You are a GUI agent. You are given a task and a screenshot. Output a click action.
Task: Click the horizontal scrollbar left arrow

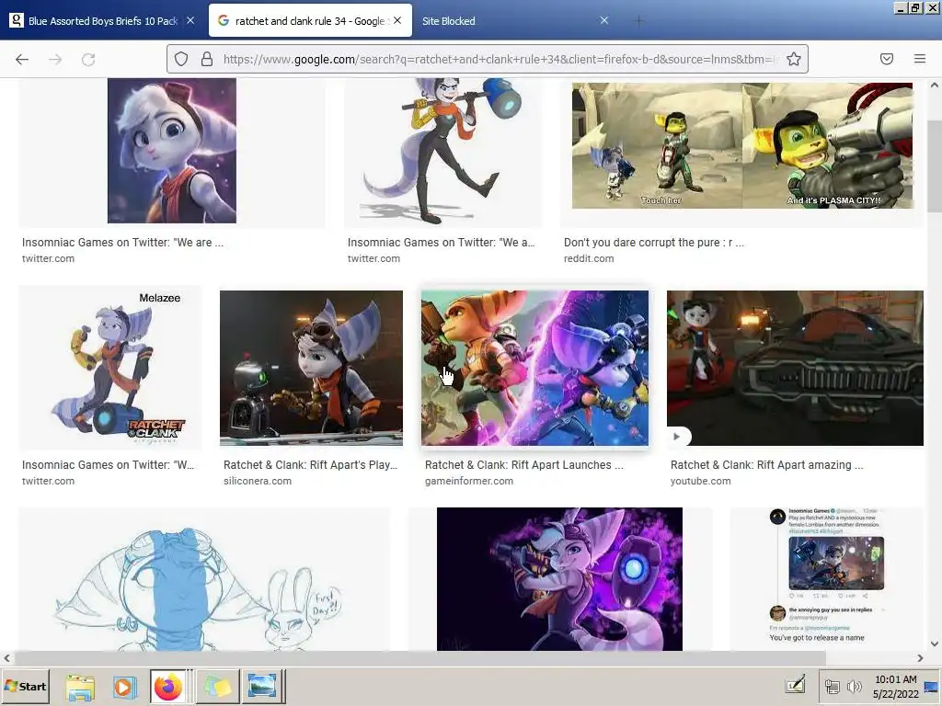[6, 658]
